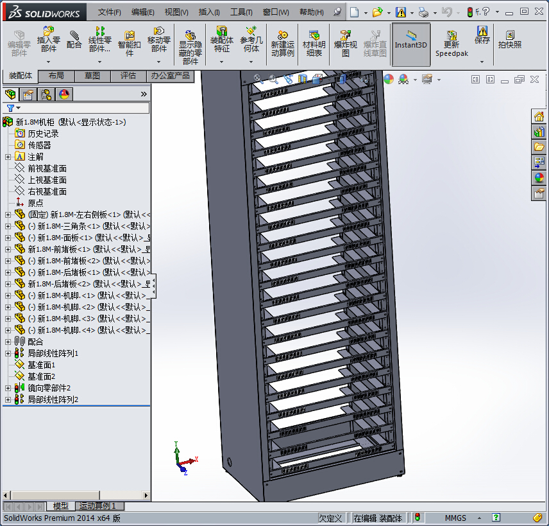Open the 工具(T) menu

pyautogui.click(x=241, y=12)
